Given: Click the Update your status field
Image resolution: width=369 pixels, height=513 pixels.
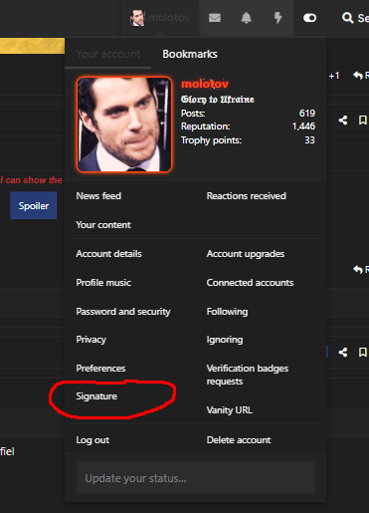Looking at the screenshot, I should pyautogui.click(x=196, y=478).
